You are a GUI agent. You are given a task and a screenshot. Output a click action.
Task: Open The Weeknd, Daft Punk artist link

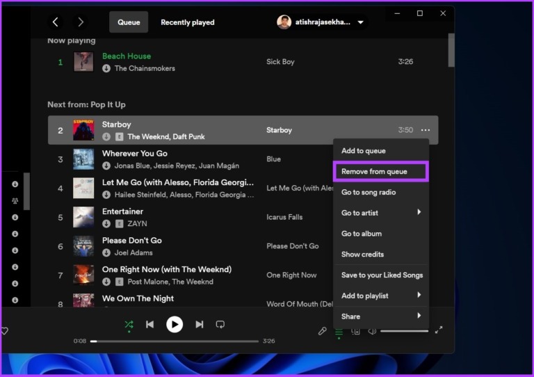(x=166, y=137)
